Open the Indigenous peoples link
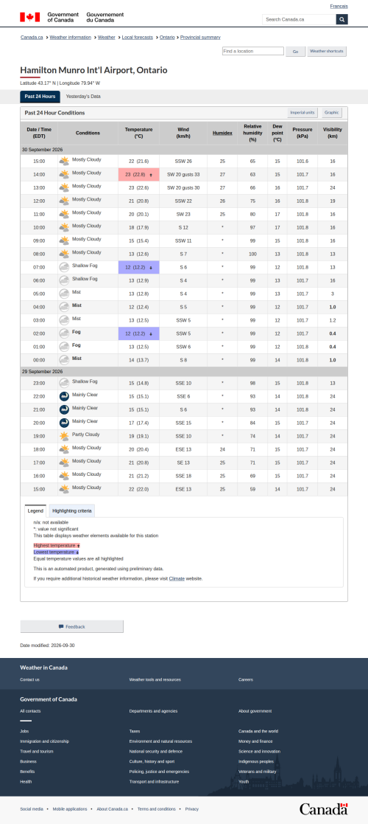This screenshot has height=824, width=368. click(256, 761)
